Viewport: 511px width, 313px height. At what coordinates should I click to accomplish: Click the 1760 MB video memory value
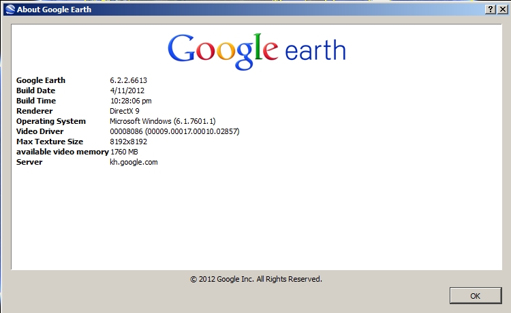pyautogui.click(x=124, y=152)
